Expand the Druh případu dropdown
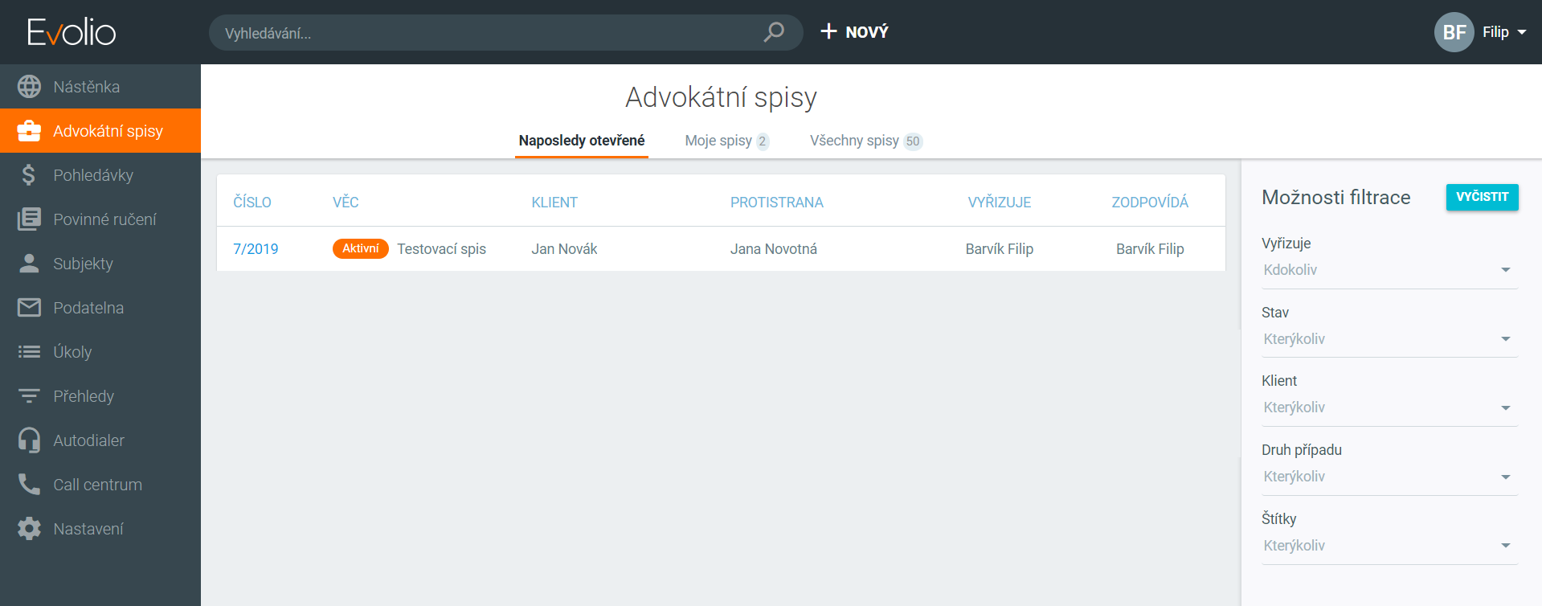Image resolution: width=1542 pixels, height=606 pixels. [1389, 477]
